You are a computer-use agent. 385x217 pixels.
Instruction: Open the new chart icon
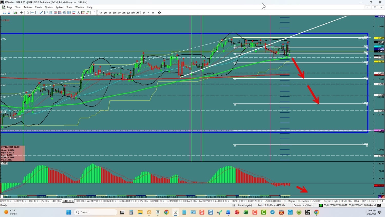15,13
